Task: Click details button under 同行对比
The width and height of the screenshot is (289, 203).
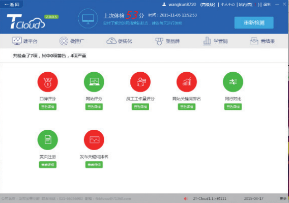Action: click(x=233, y=107)
